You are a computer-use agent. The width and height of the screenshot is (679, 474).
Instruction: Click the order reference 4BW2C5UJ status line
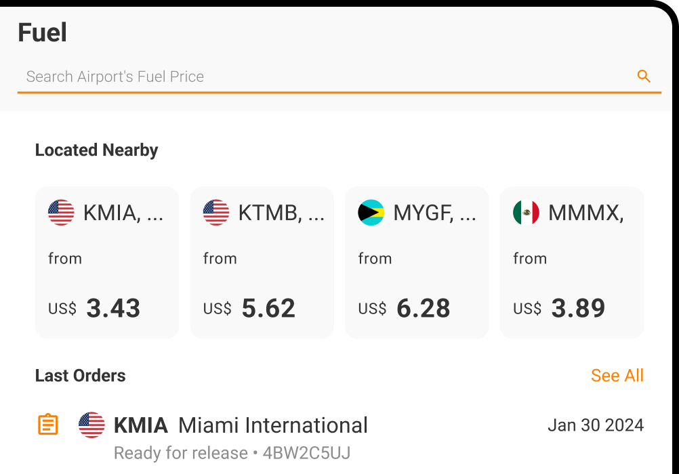[232, 453]
